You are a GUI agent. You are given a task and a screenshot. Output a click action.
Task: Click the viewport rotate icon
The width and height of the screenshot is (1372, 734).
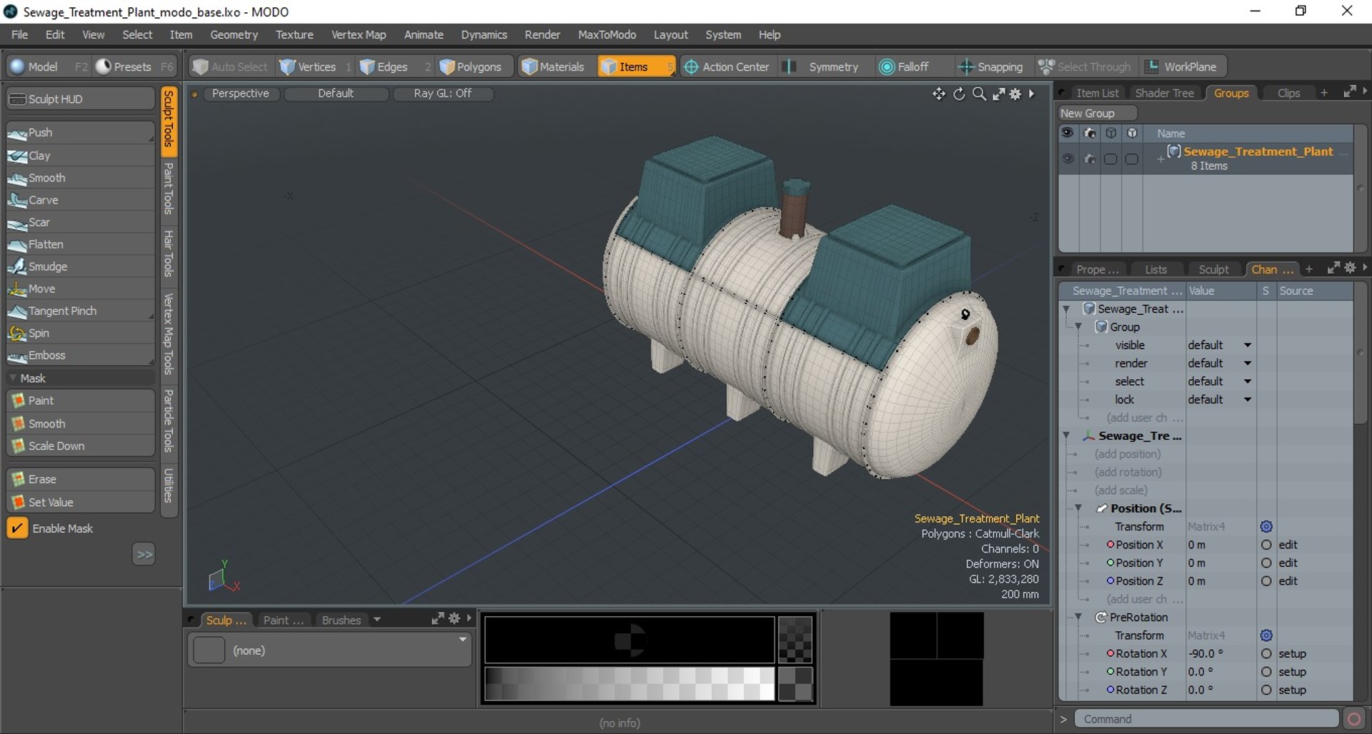click(959, 94)
